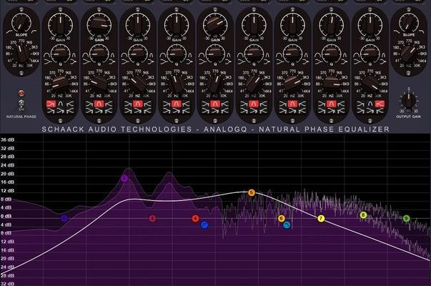431x286 pixels.
Task: Click the first band's Q knob
Action: [60, 54]
